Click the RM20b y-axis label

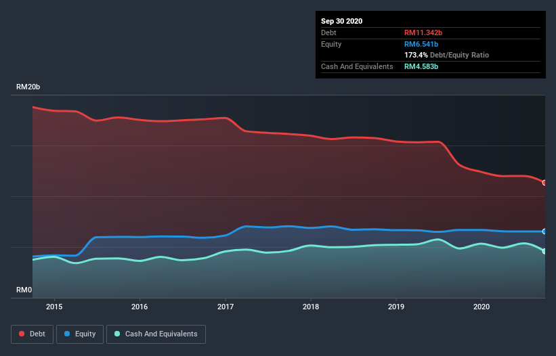tap(28, 87)
